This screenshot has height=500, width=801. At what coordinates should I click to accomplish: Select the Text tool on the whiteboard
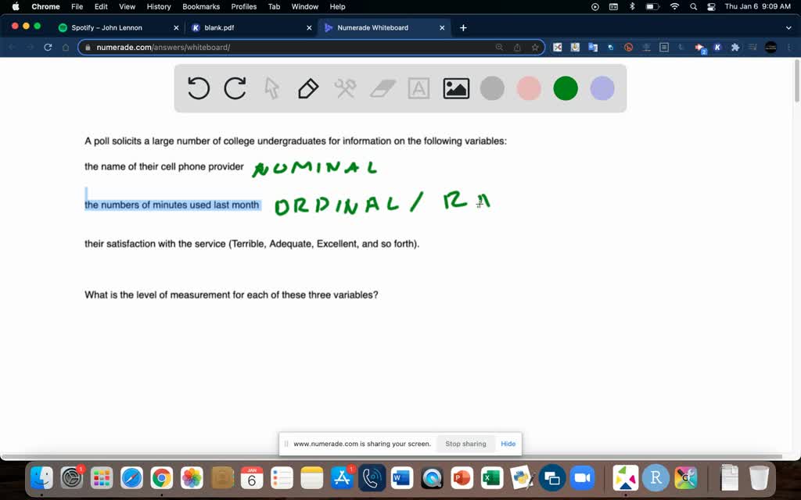418,88
